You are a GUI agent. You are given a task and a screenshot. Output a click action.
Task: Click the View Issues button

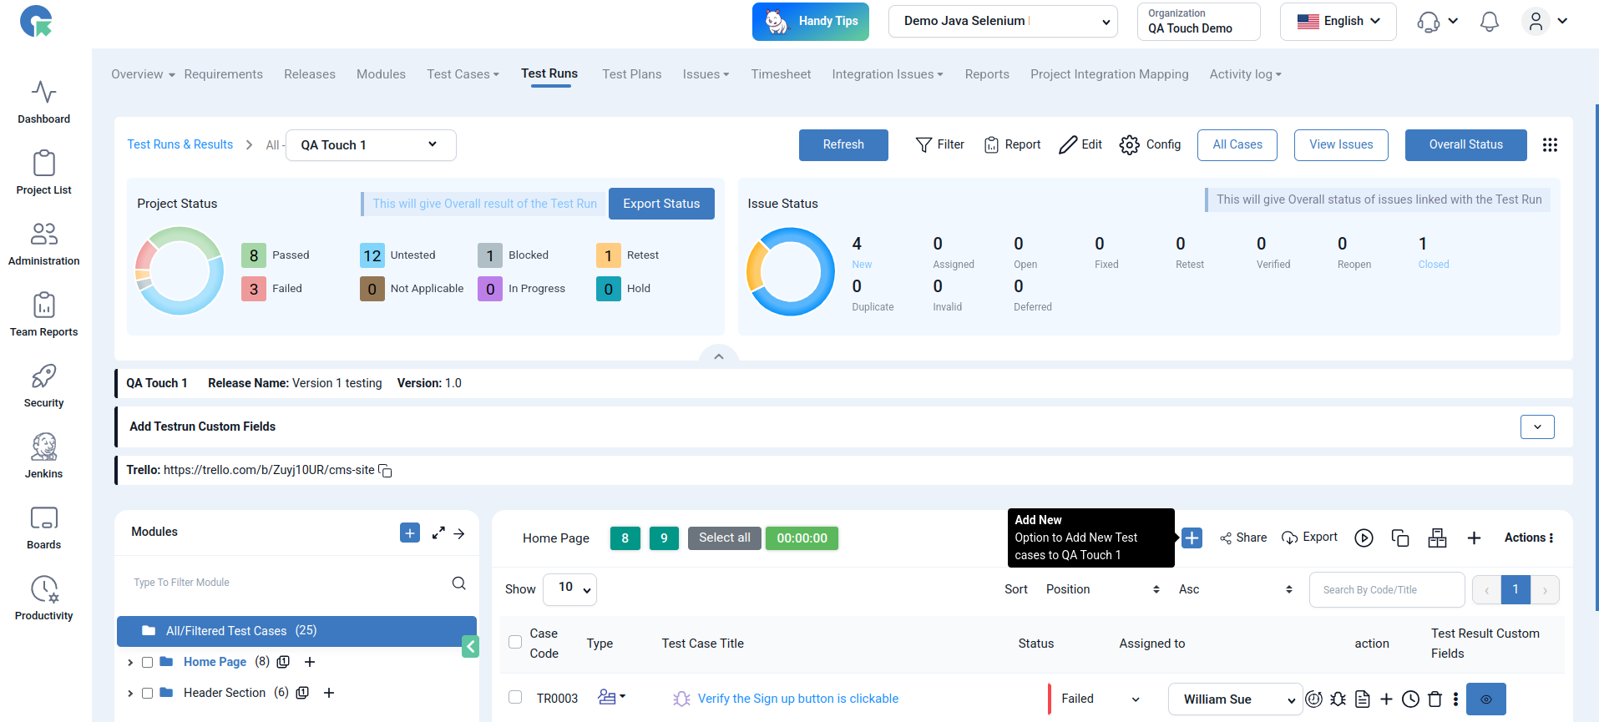(1340, 145)
